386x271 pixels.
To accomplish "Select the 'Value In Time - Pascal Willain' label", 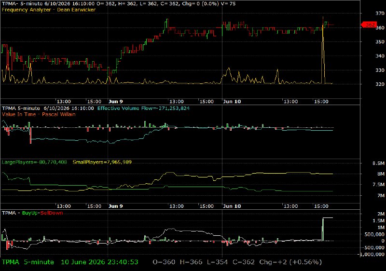I will point(39,114).
